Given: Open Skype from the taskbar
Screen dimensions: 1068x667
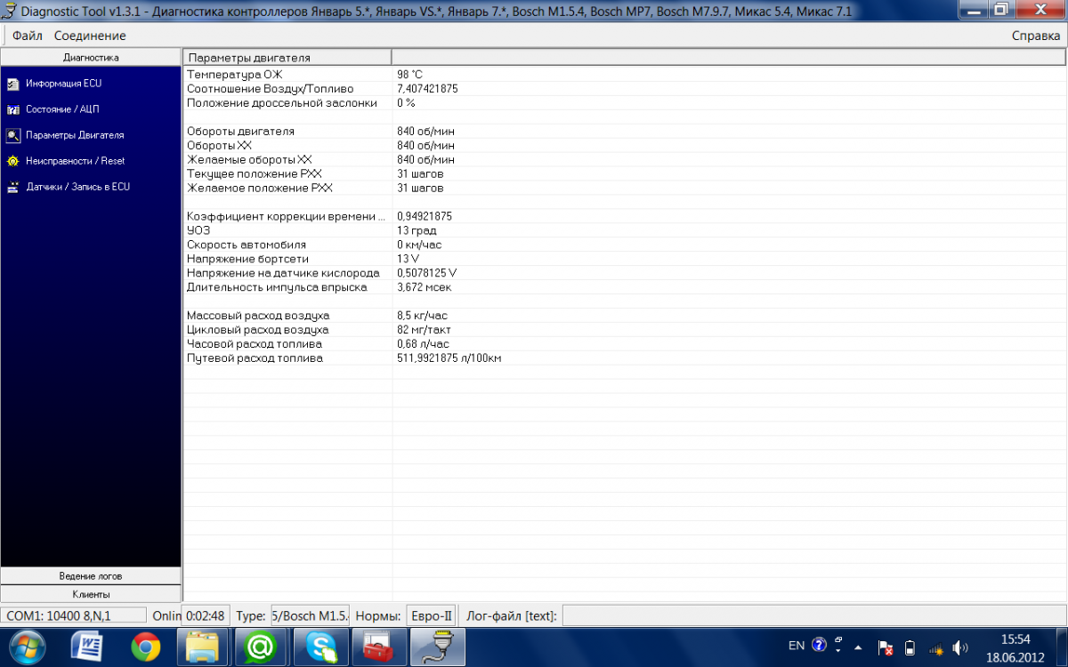Looking at the screenshot, I should coord(320,647).
